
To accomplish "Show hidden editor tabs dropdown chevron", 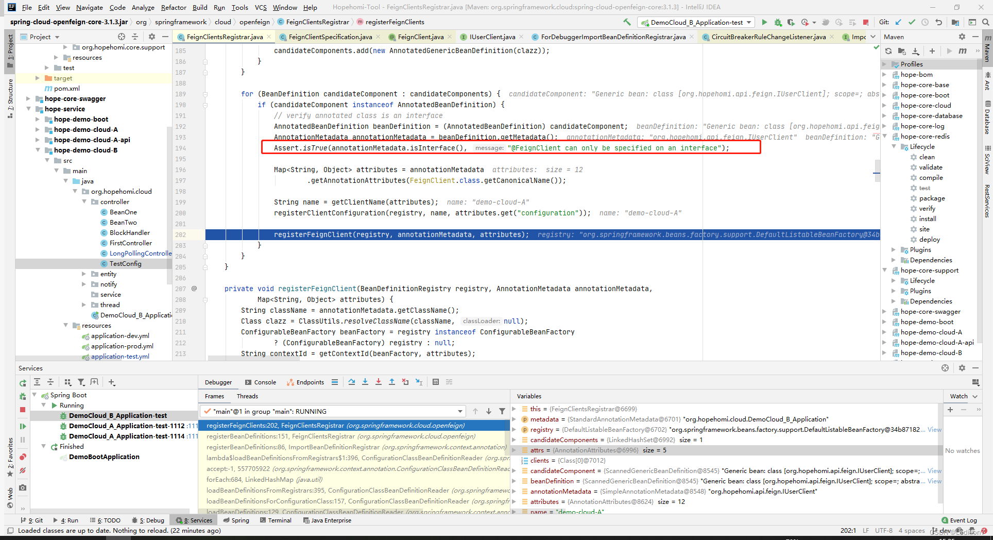I will pyautogui.click(x=873, y=37).
